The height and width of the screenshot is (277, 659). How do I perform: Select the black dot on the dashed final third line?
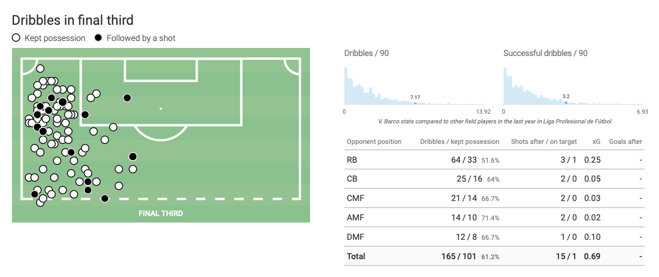(105, 198)
